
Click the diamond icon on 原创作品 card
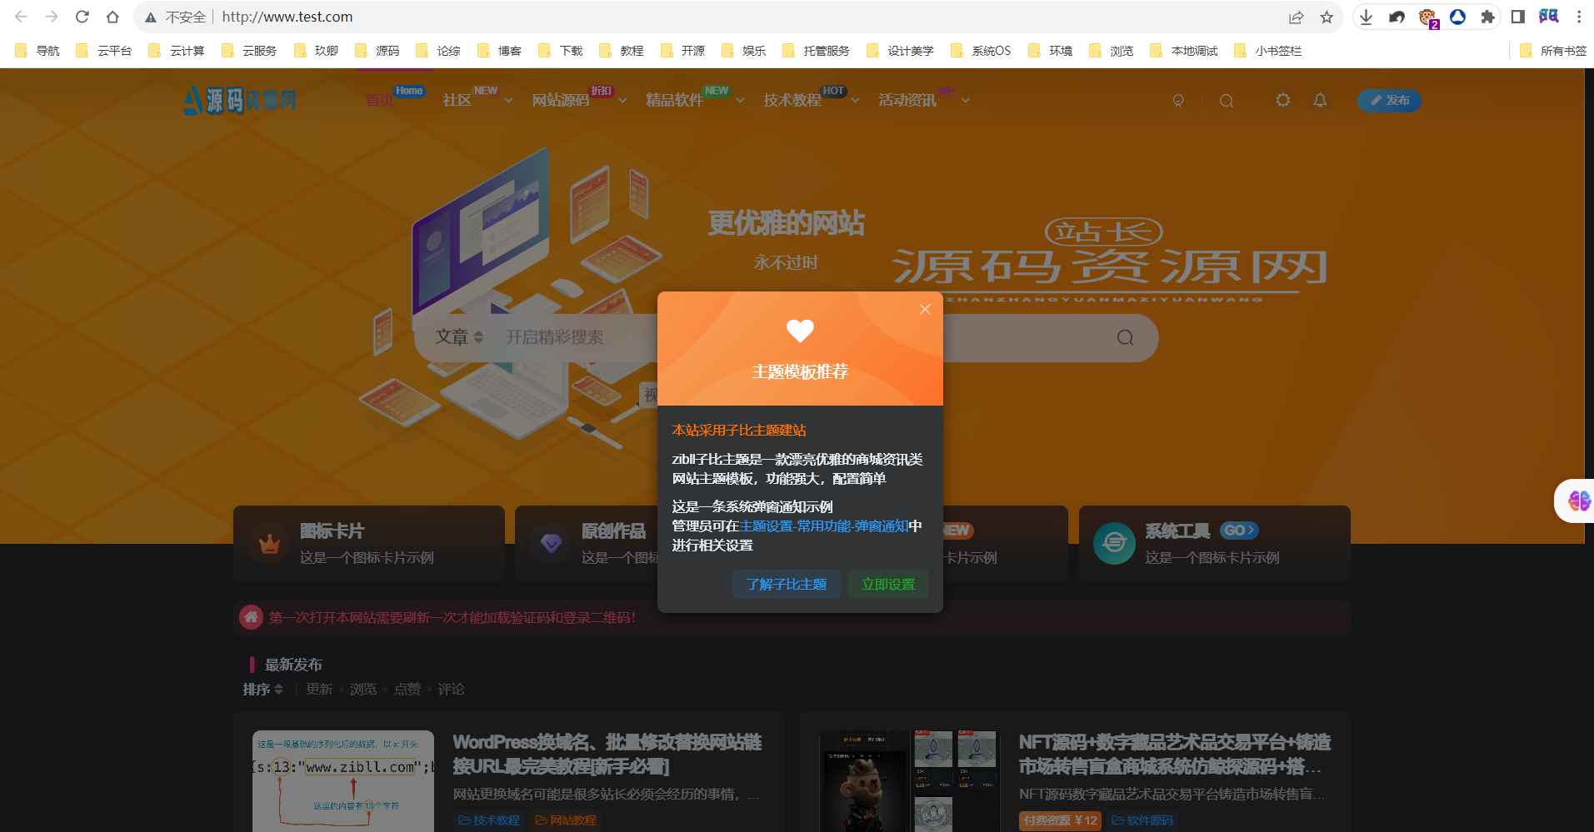(551, 544)
